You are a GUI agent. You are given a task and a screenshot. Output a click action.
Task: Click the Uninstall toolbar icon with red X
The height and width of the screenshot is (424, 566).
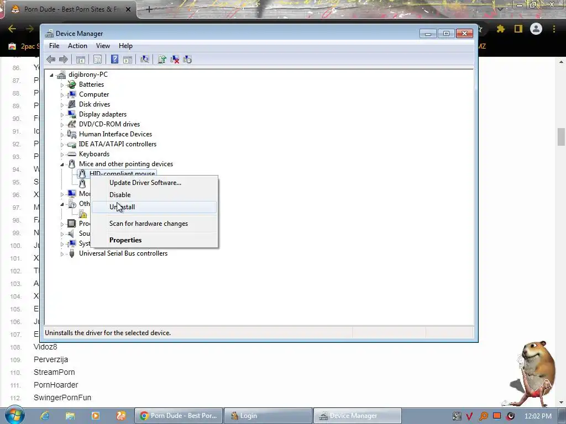click(175, 60)
